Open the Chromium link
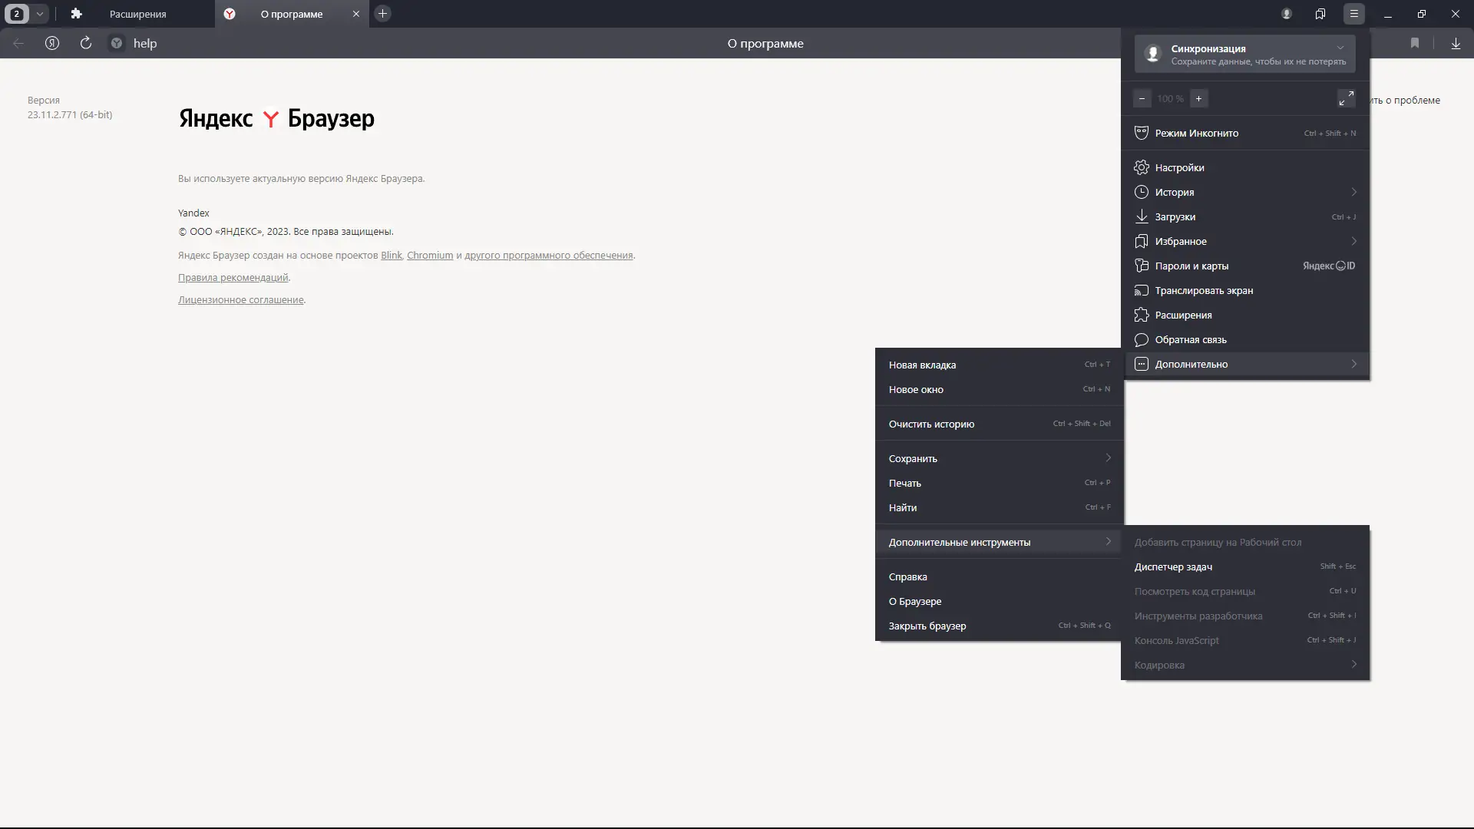Screen dimensions: 1474x829 tap(429, 255)
